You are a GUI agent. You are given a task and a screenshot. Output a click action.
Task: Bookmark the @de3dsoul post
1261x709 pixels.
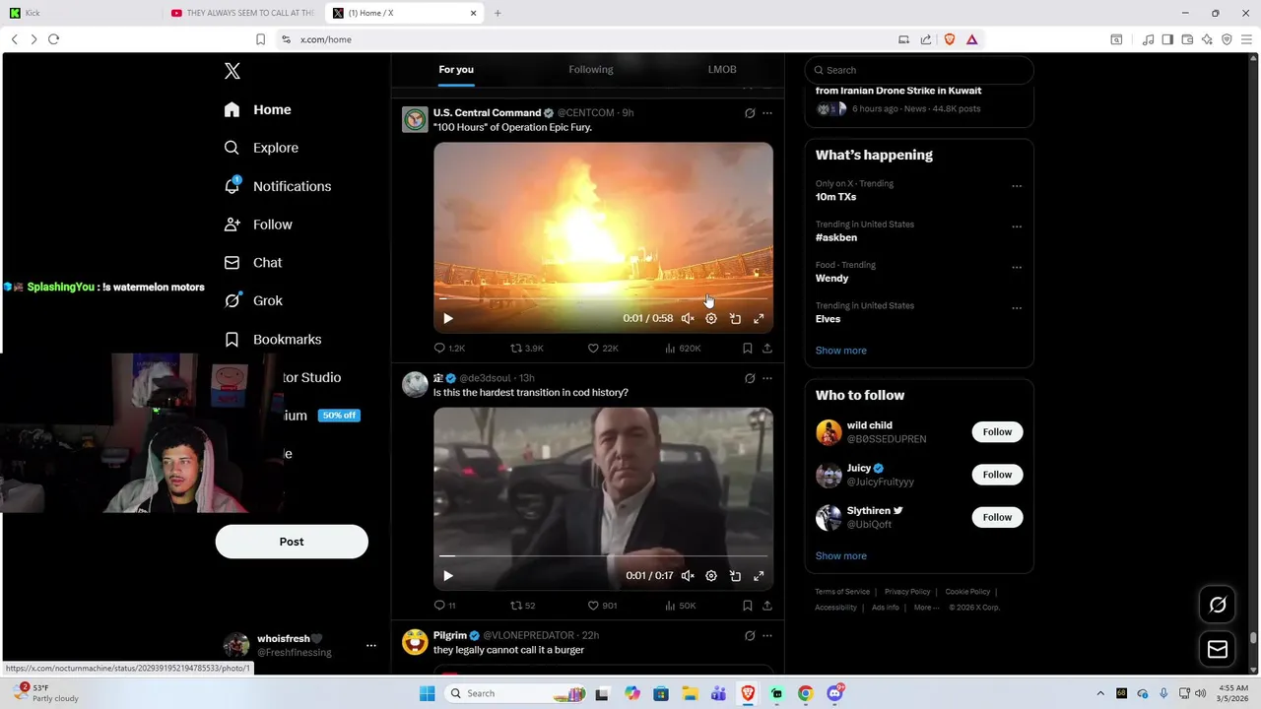pyautogui.click(x=747, y=606)
